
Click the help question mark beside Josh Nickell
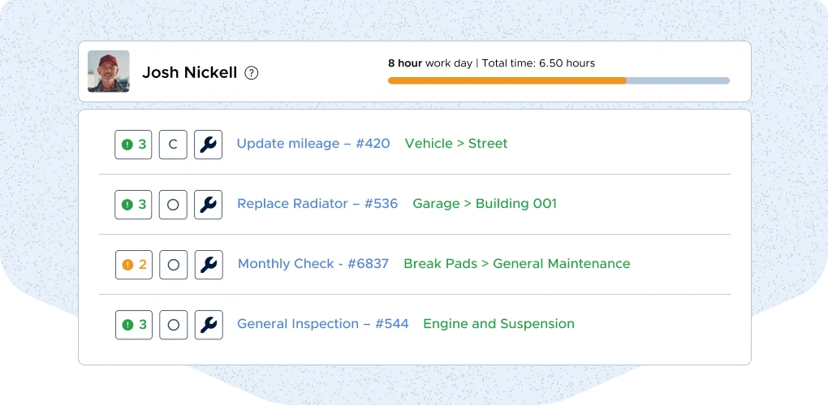coord(252,73)
